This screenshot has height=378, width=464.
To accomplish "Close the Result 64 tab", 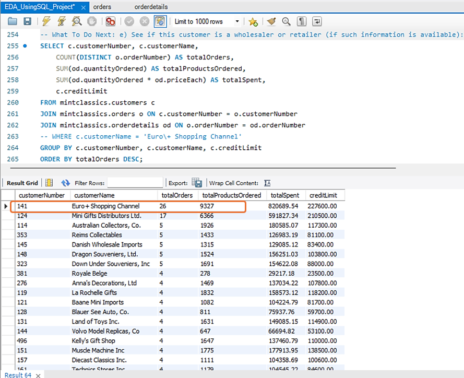I will 38,375.
